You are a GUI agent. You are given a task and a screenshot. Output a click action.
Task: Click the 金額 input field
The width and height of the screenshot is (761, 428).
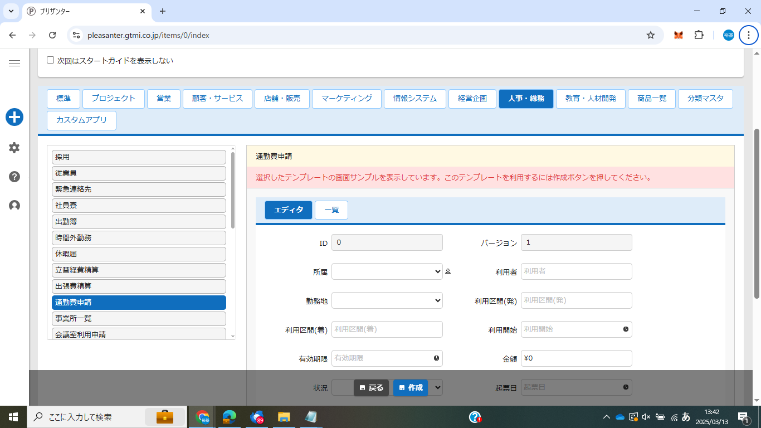click(x=576, y=358)
